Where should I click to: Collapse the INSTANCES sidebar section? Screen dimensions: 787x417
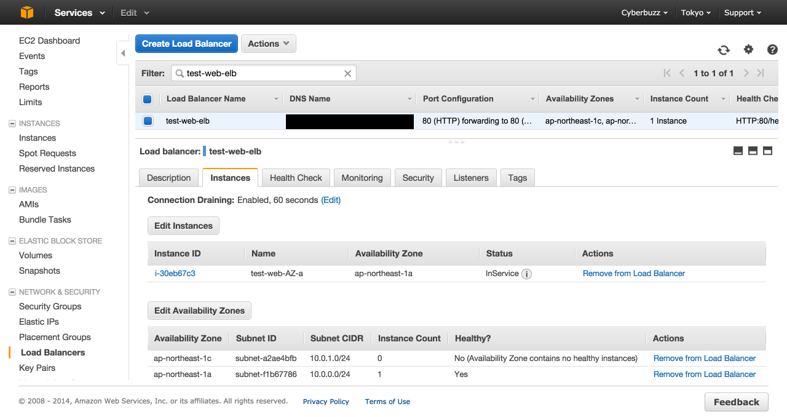point(12,124)
